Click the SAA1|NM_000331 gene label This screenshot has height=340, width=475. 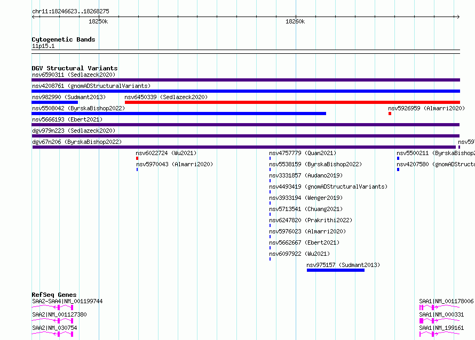[441, 314]
